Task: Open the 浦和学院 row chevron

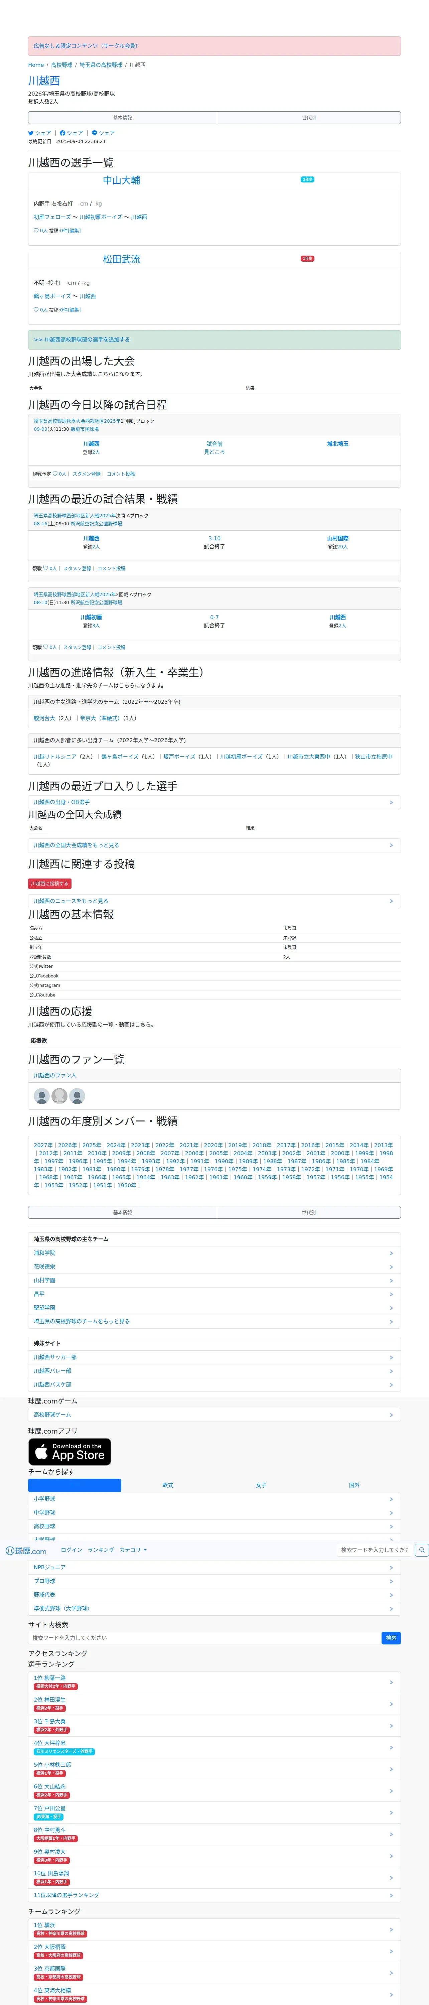Action: point(392,1253)
